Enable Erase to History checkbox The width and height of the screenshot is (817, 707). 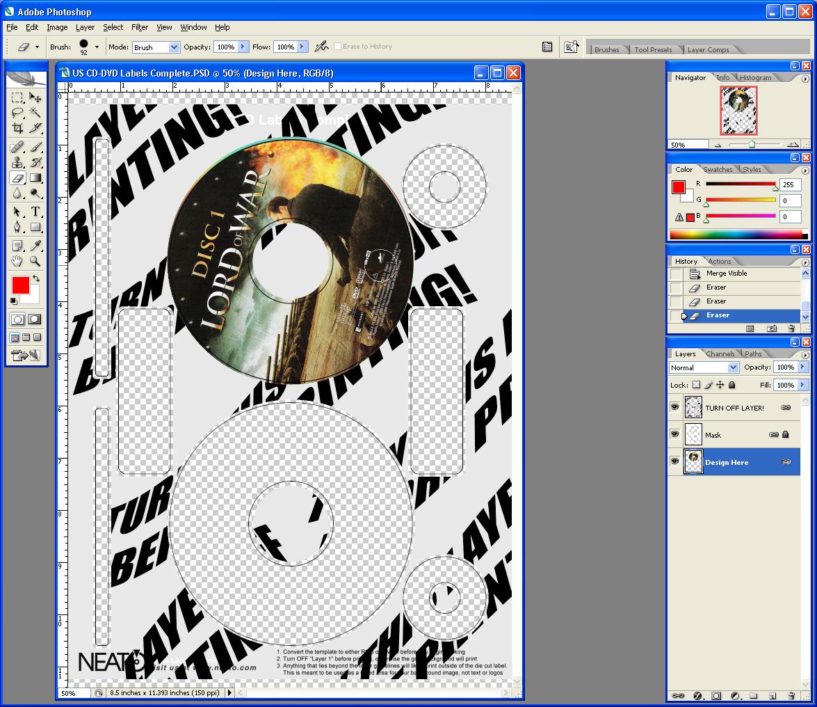click(x=338, y=47)
